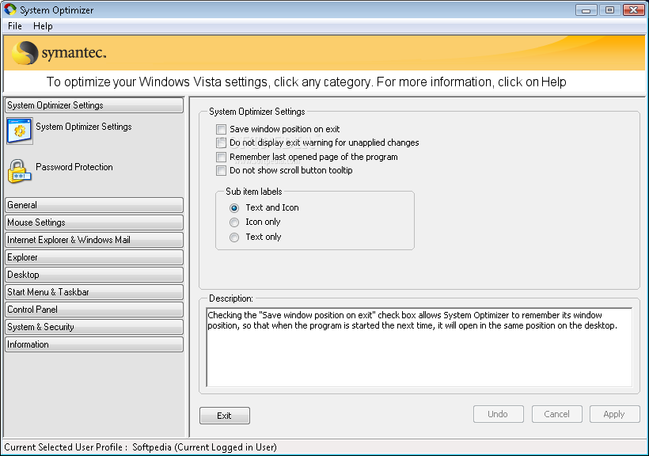Click the Exit button
This screenshot has width=649, height=456.
point(224,416)
